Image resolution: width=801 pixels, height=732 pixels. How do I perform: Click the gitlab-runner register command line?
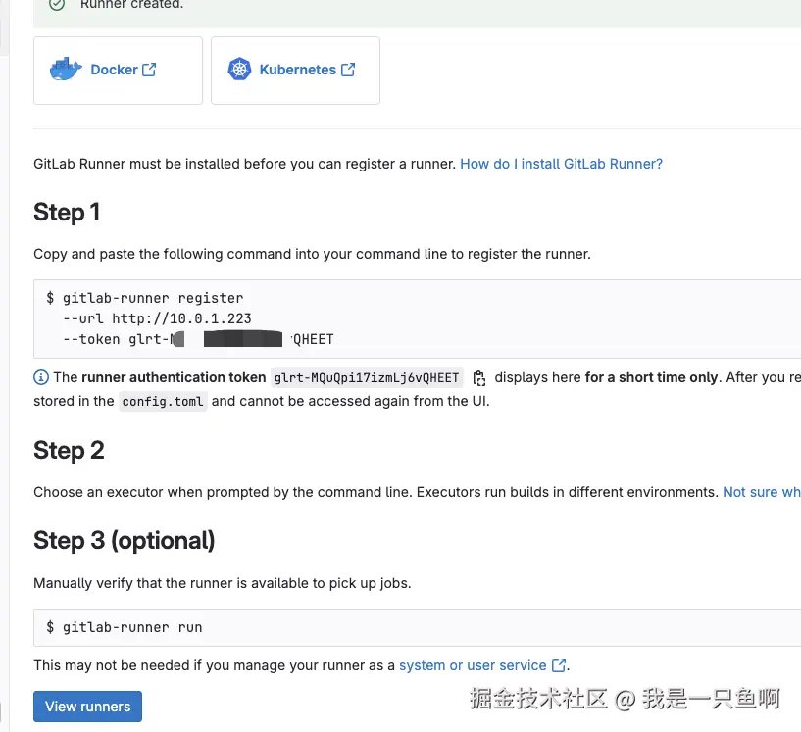(x=144, y=298)
